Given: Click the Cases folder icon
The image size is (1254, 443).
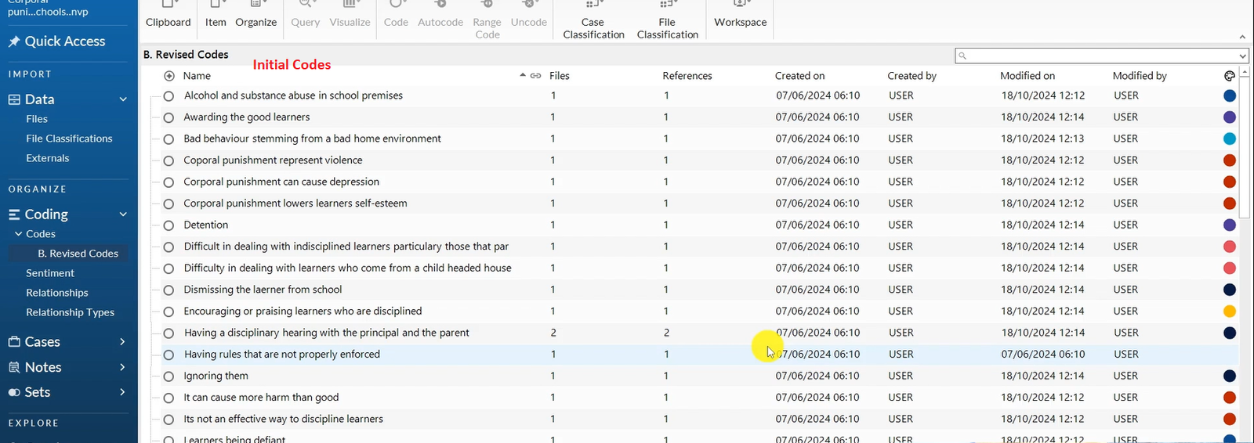Looking at the screenshot, I should click(x=14, y=342).
